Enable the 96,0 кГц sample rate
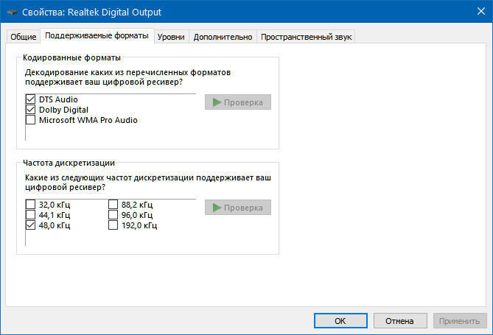Viewport: 493px width, 335px height. 113,215
